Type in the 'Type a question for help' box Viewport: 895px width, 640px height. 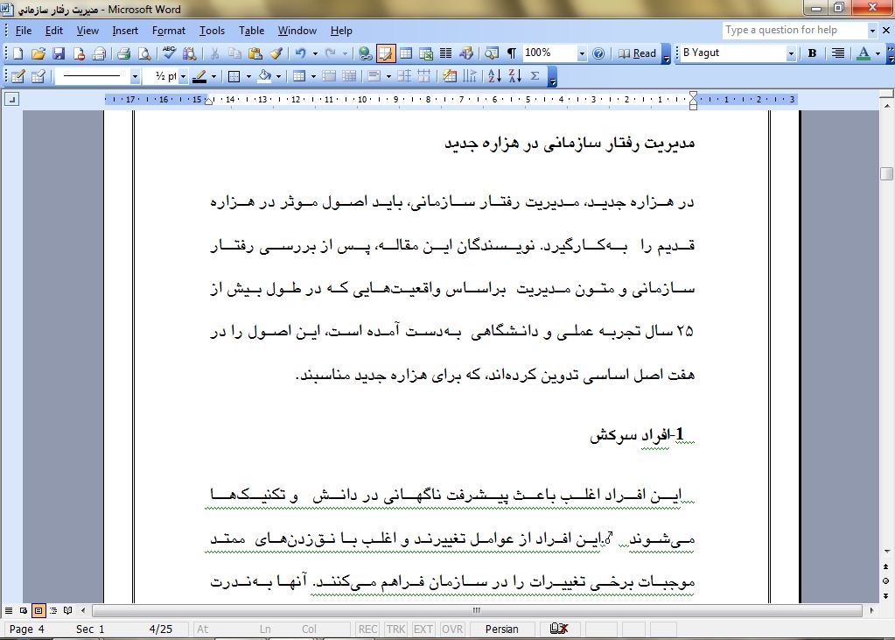point(794,30)
